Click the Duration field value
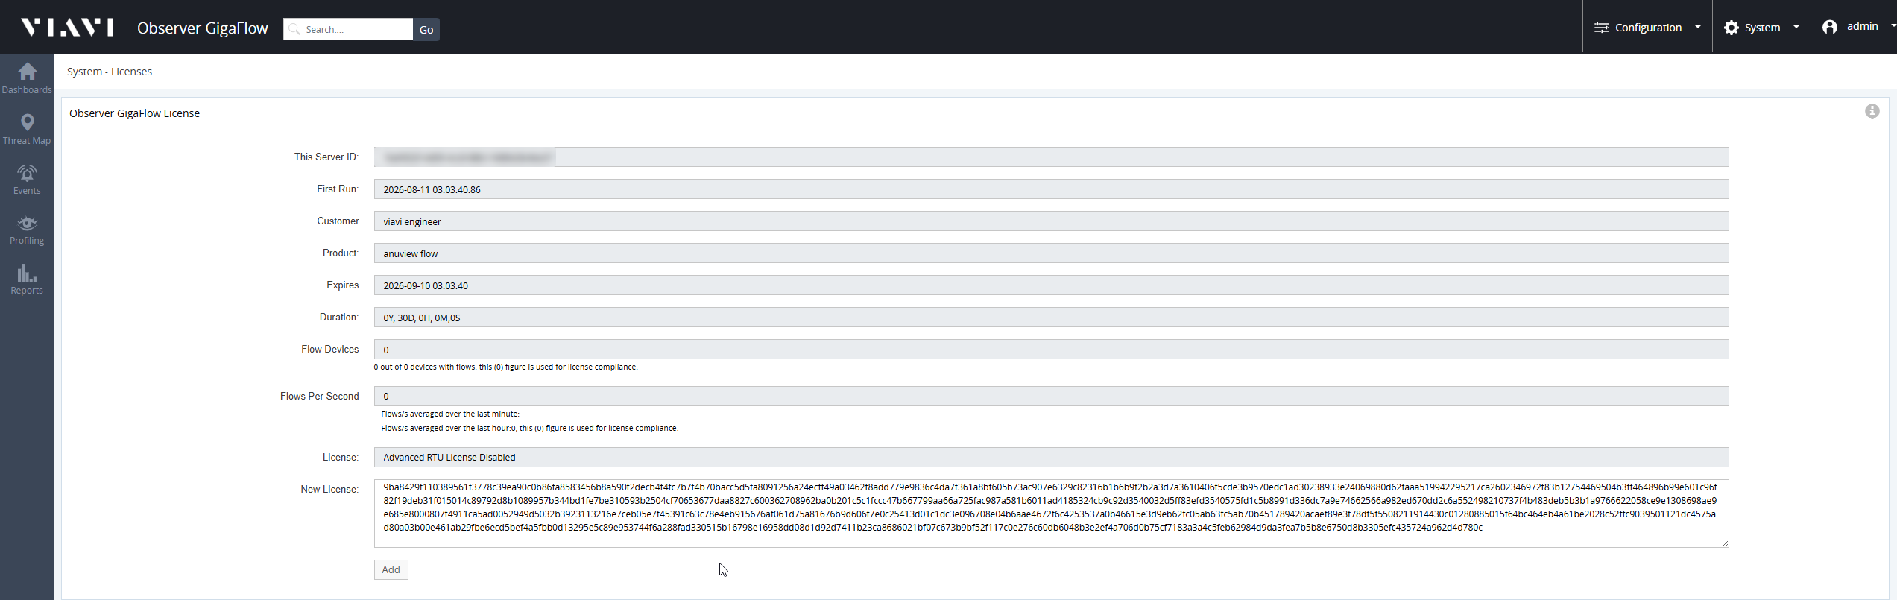Viewport: 1897px width, 600px height. tap(1051, 318)
